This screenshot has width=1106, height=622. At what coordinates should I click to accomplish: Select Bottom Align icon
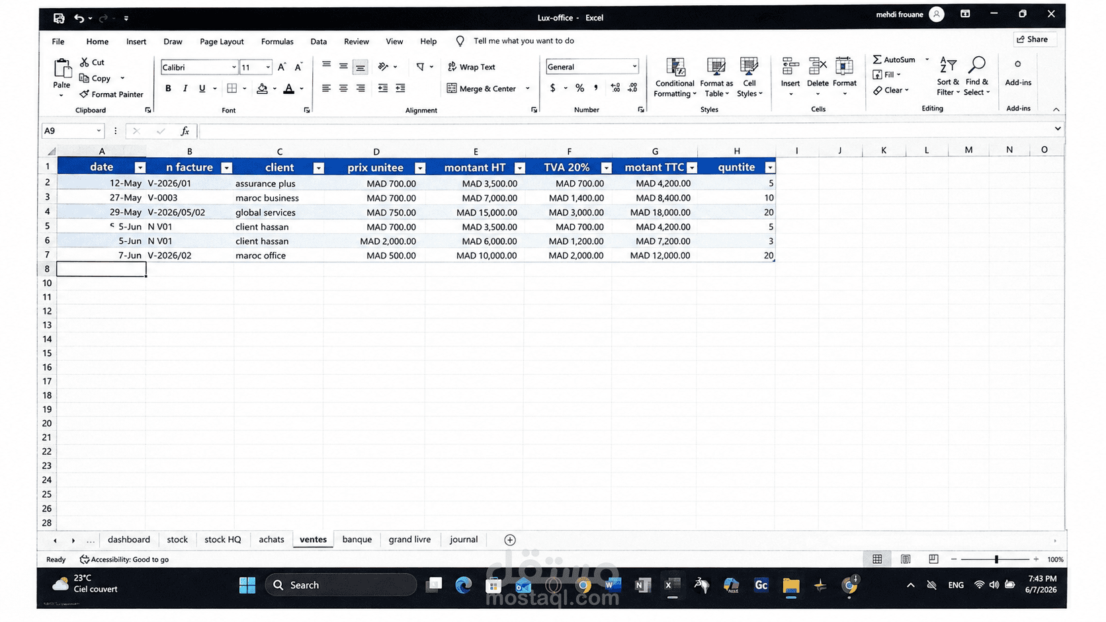[x=361, y=67]
